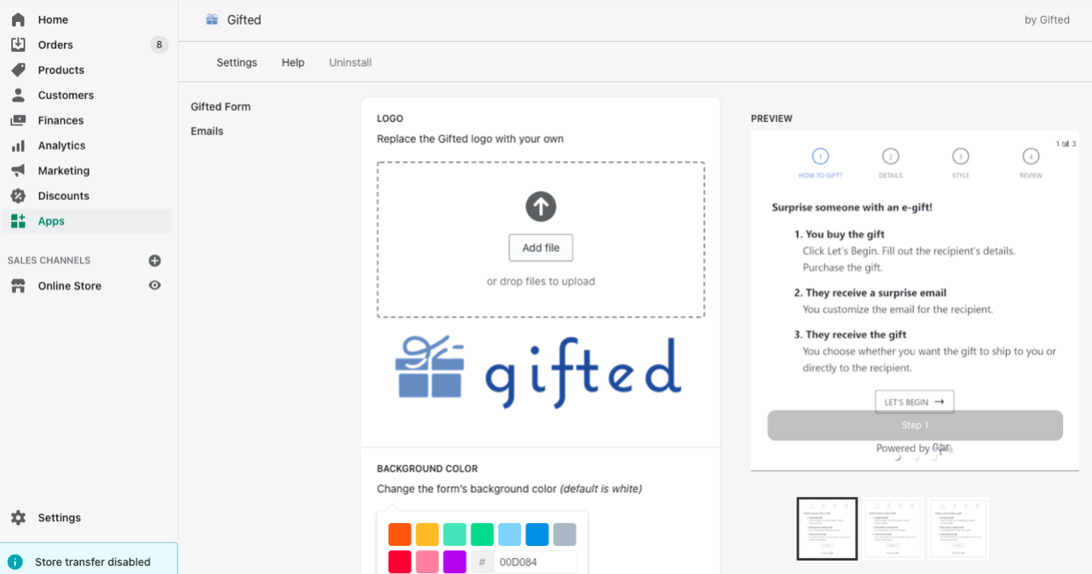
Task: Click the info icon in store transfer banner
Action: [x=15, y=562]
